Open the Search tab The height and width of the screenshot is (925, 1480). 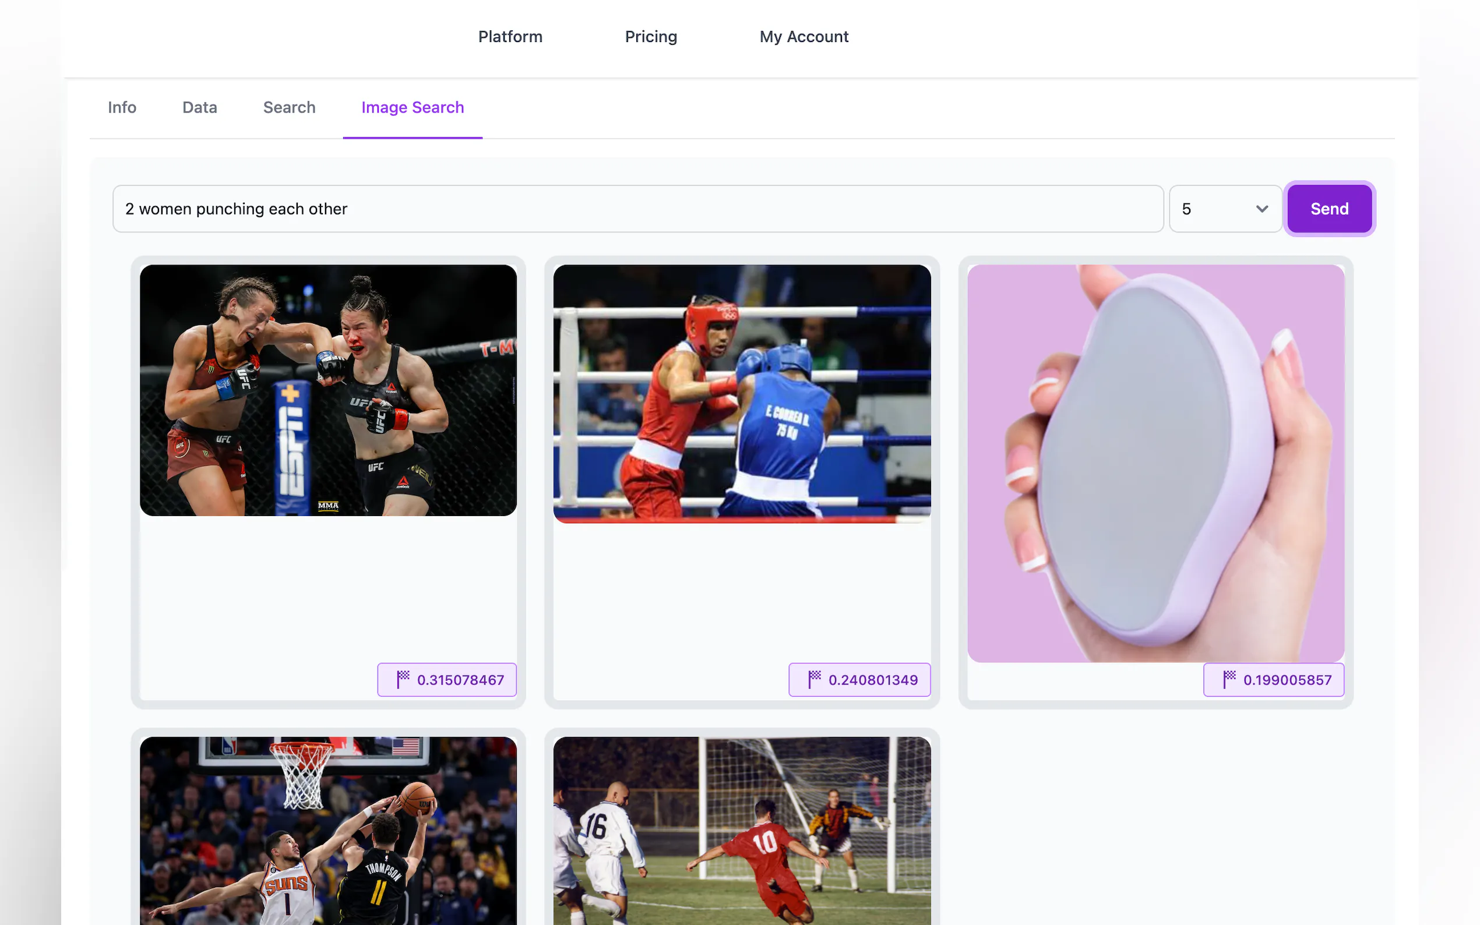click(289, 107)
